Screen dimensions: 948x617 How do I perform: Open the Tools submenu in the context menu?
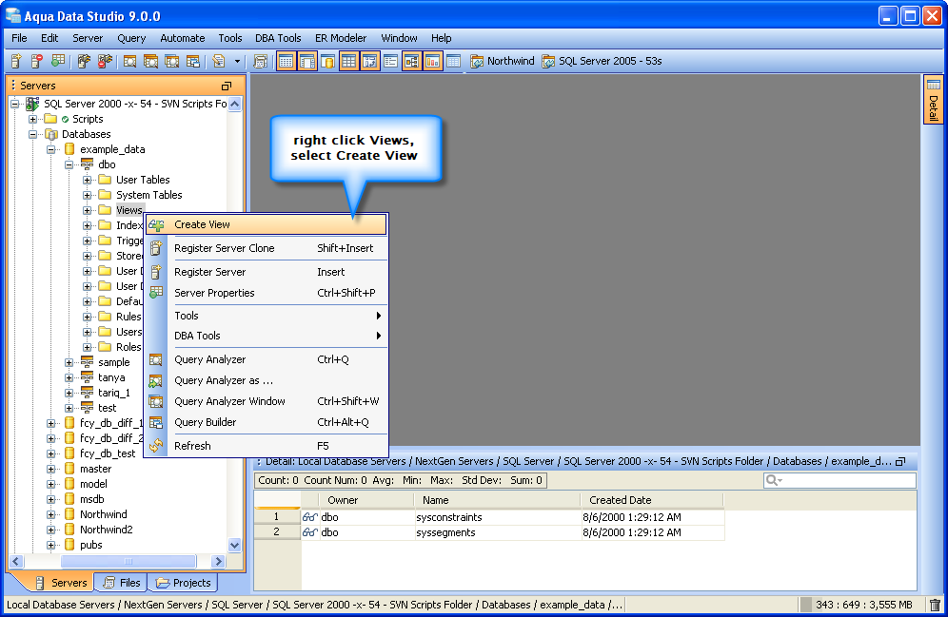tap(266, 316)
